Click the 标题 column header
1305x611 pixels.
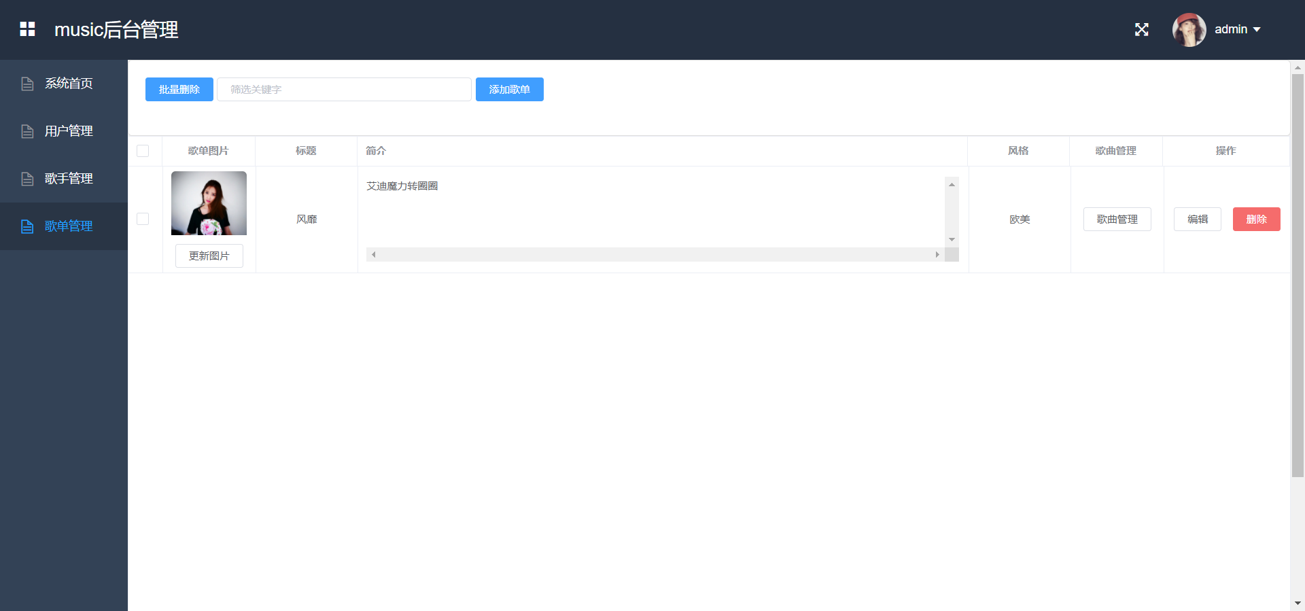click(x=306, y=150)
